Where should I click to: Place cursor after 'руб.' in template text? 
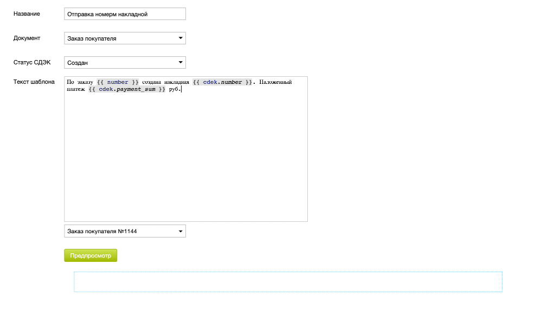click(x=181, y=89)
